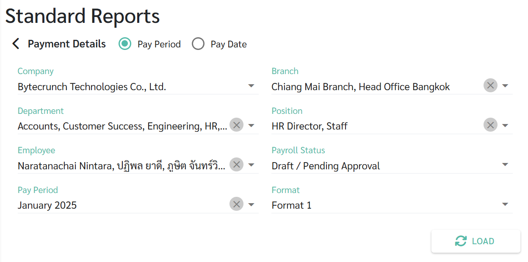Click the LOAD button
The image size is (528, 262).
475,241
